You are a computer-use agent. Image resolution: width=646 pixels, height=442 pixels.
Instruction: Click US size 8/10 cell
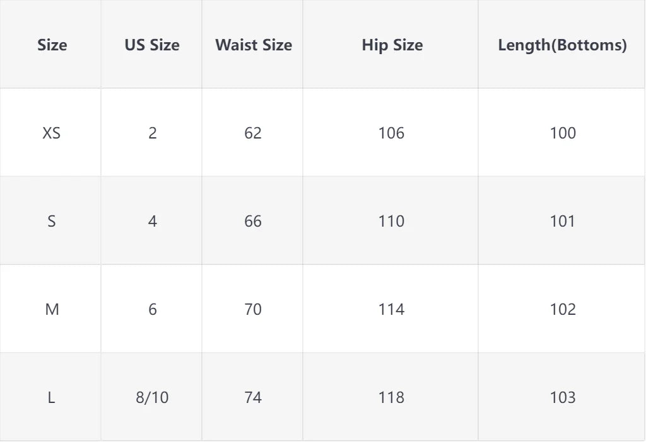pyautogui.click(x=152, y=397)
